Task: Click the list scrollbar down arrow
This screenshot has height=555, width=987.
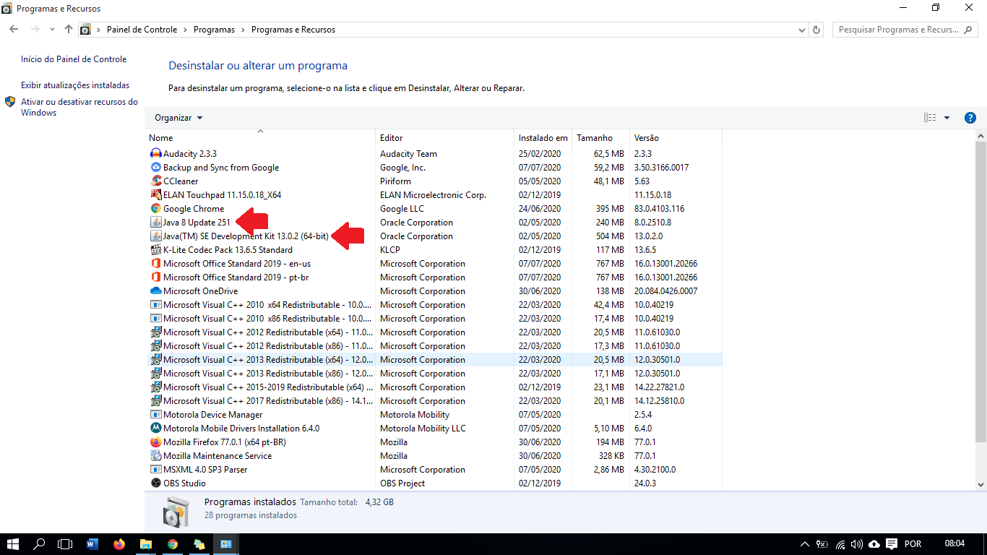Action: coord(980,484)
